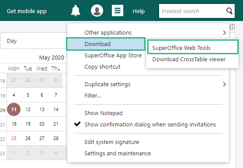
Task: Select May 7 in the calendar
Action: point(56,95)
